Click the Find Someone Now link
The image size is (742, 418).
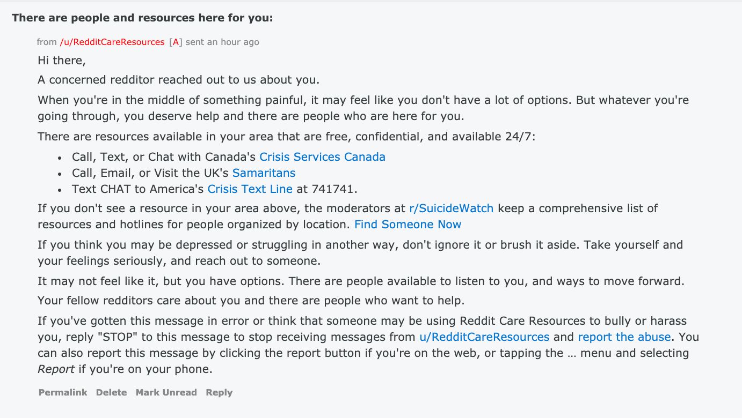[408, 225]
